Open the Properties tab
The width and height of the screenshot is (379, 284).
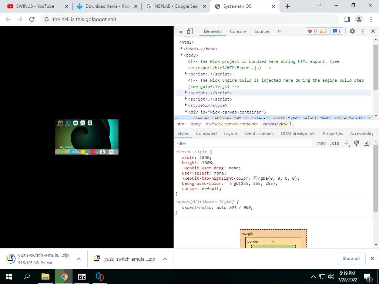(333, 133)
